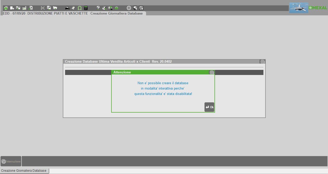
Task: Click the green Home icon
Action: [x=6, y=8]
